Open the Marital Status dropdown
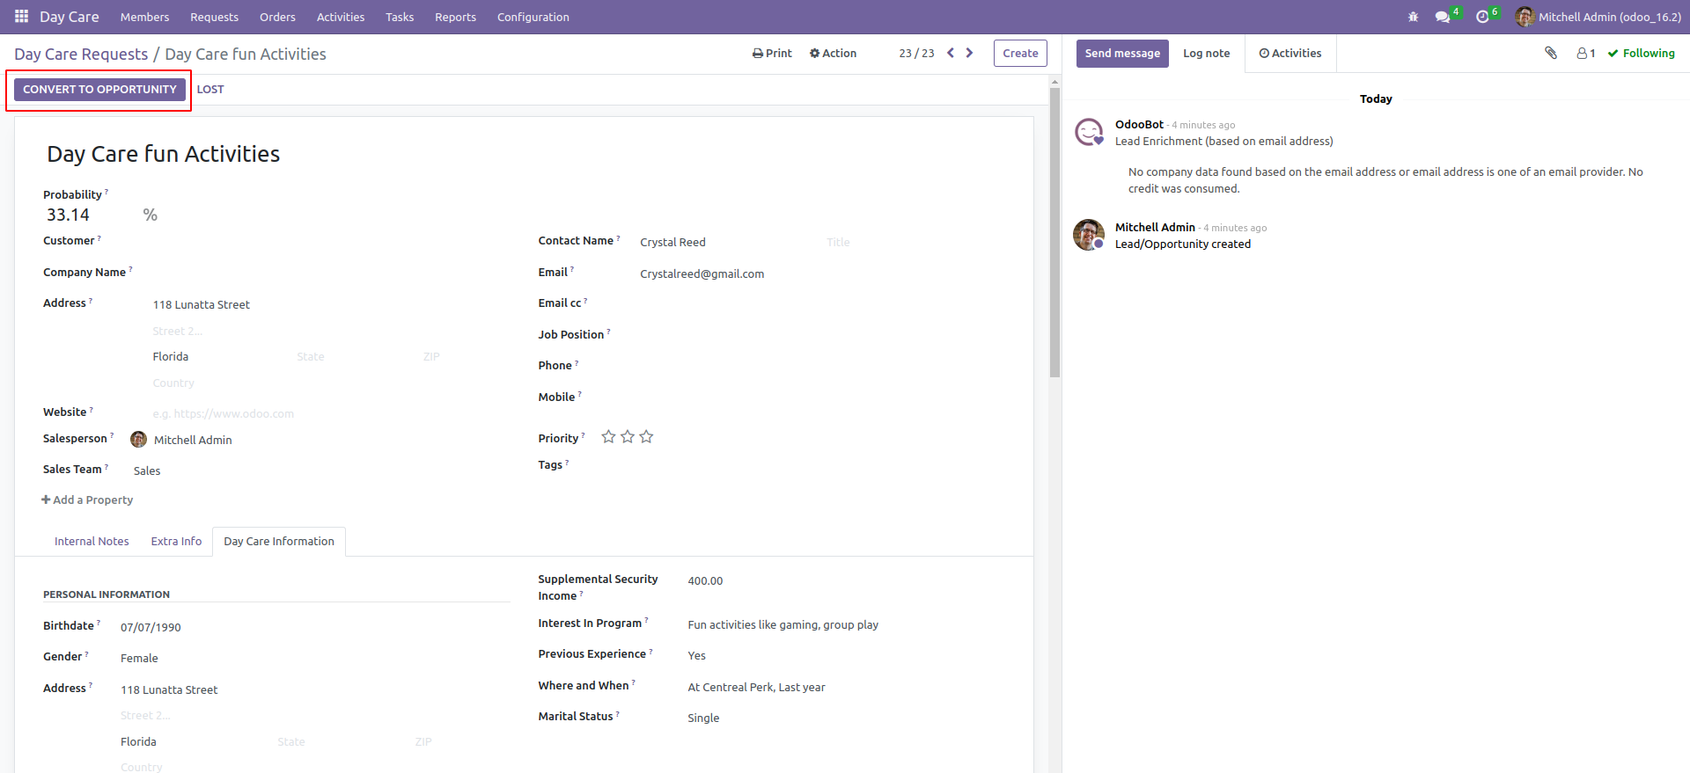The image size is (1690, 773). click(x=846, y=718)
